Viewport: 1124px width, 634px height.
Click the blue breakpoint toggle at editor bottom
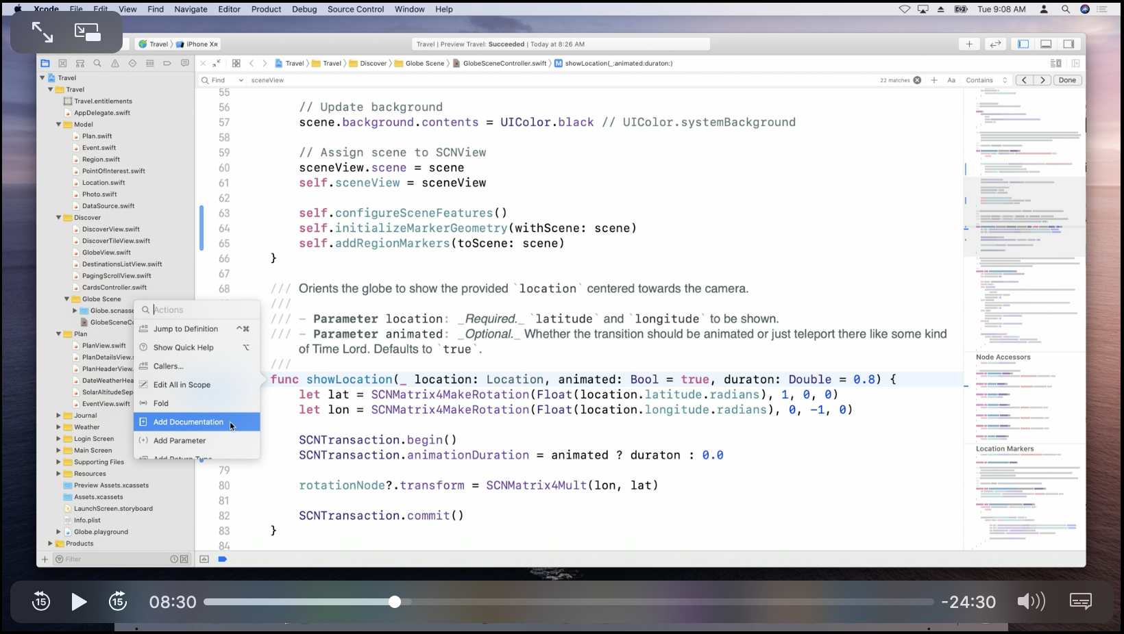222,559
